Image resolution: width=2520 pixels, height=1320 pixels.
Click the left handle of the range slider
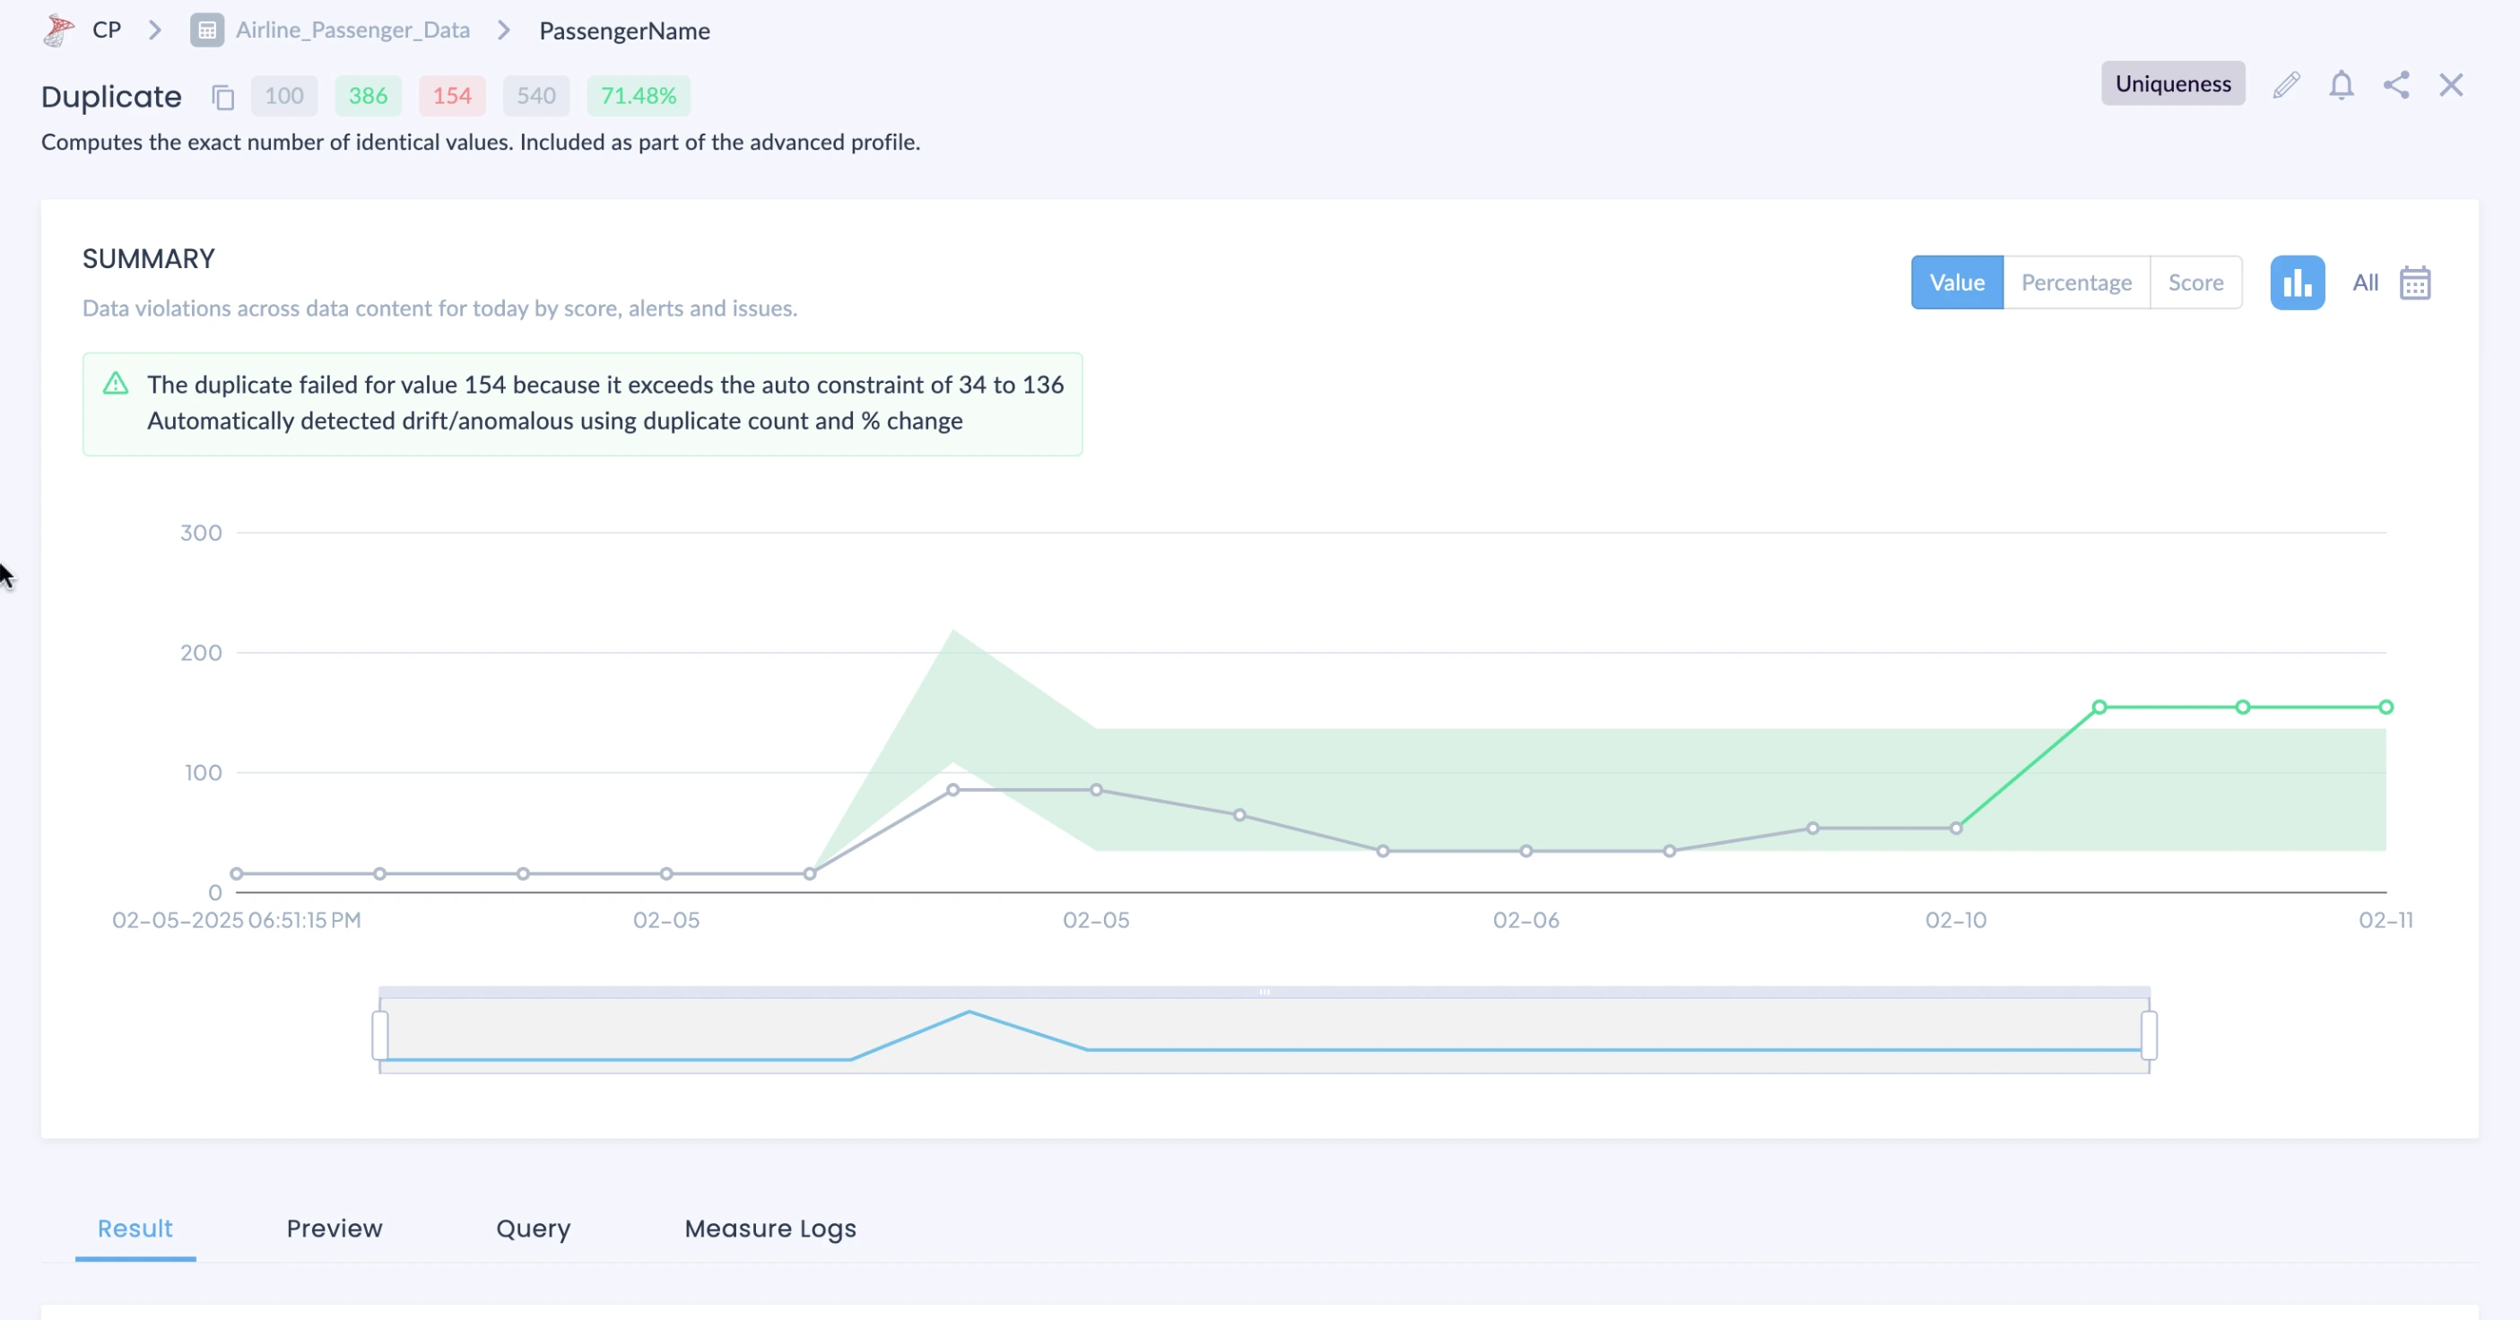(380, 1034)
